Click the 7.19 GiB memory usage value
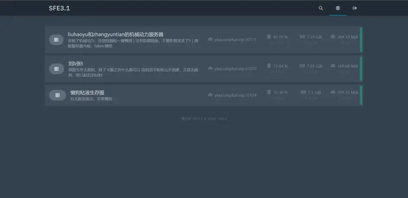408x198 pixels. [314, 37]
